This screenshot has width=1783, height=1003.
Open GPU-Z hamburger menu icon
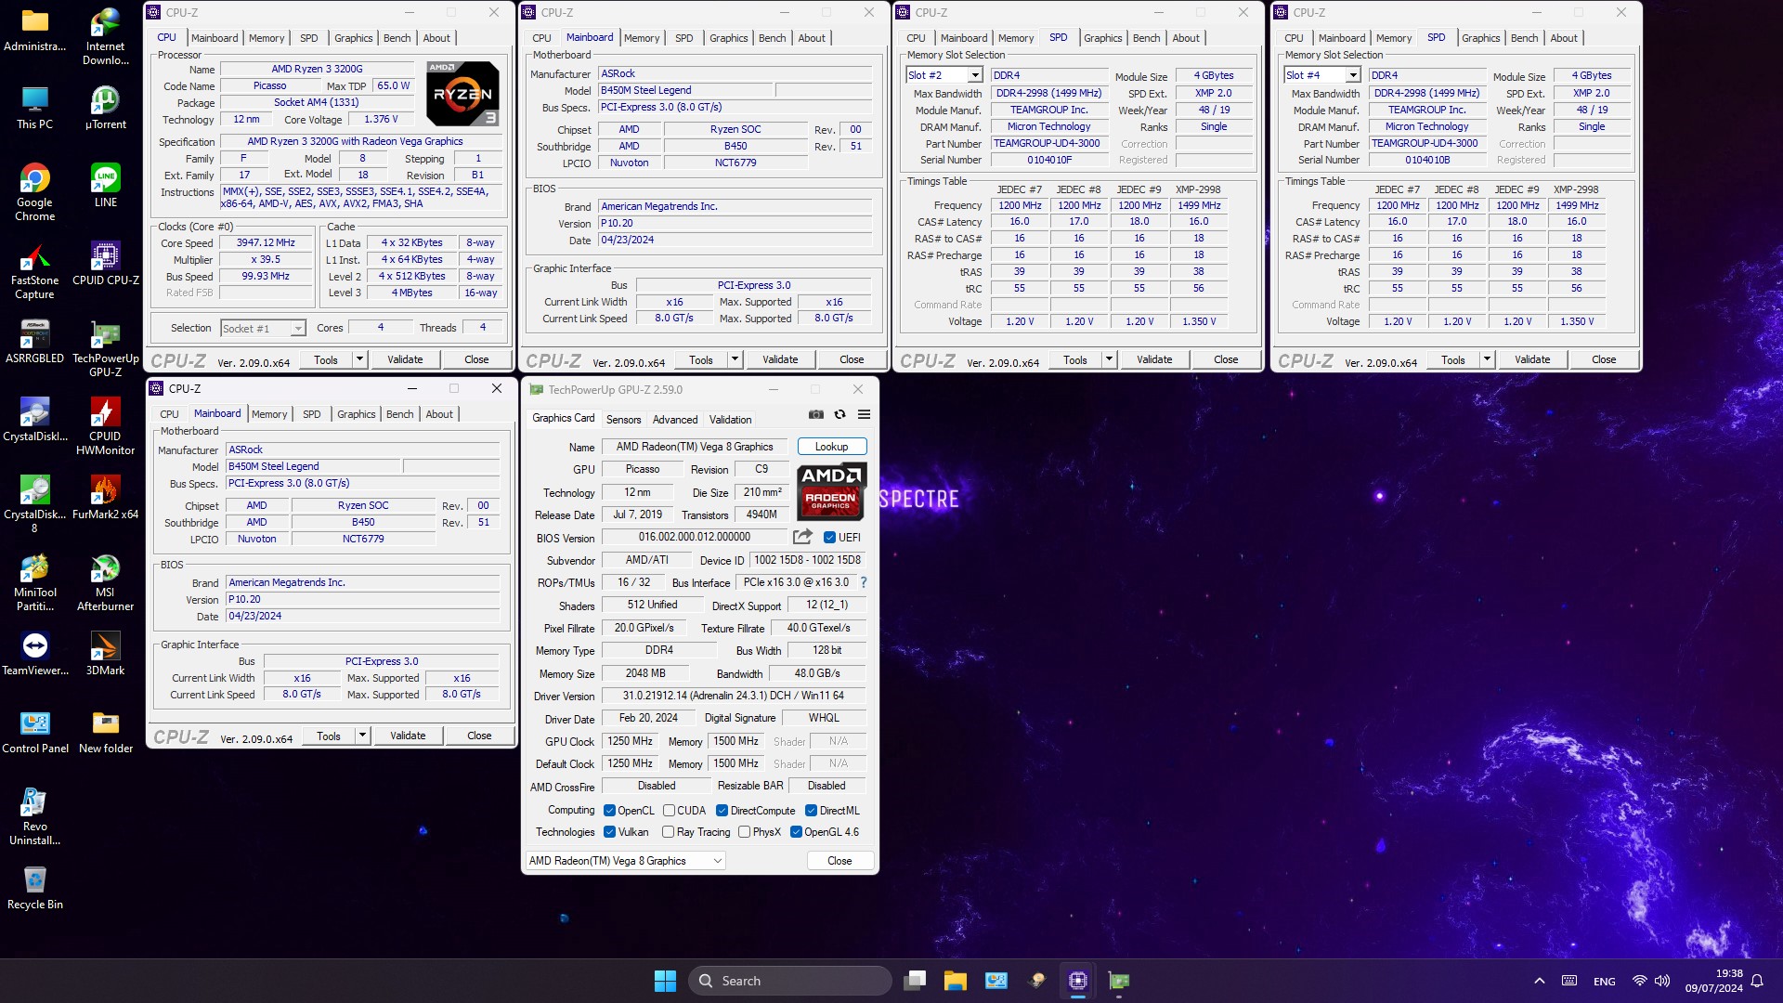(864, 415)
